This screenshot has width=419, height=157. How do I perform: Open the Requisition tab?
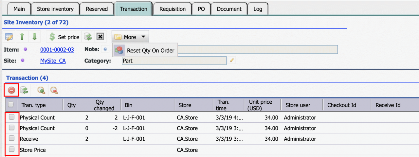pos(173,9)
